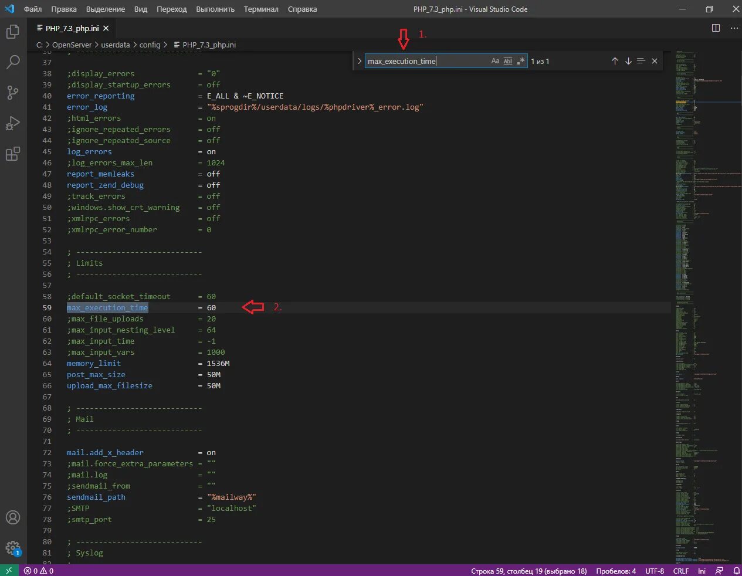Open the Терминал menu
This screenshot has height=576, width=742.
261,9
